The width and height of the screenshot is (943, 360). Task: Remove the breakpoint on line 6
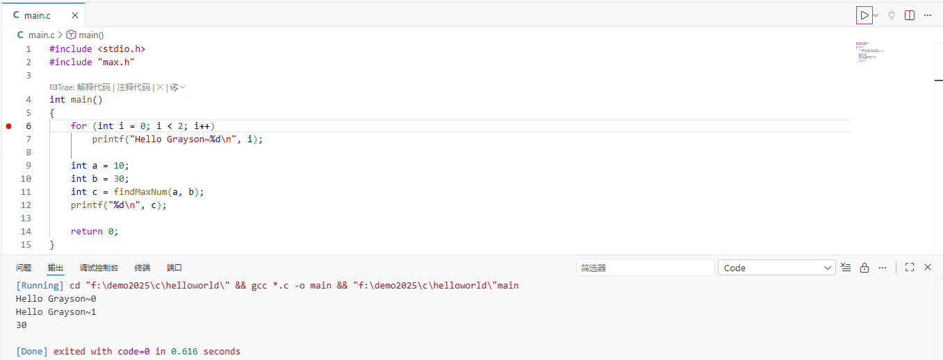coord(9,126)
